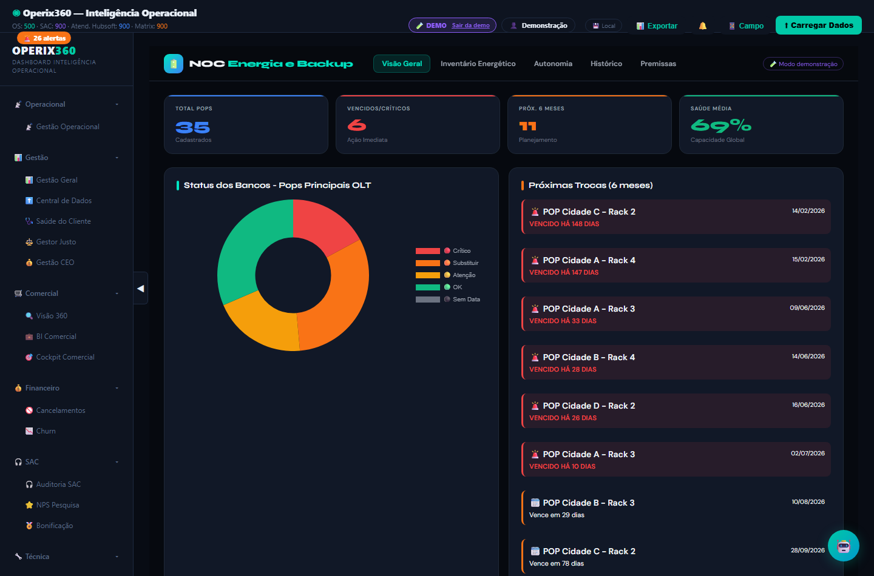Collapse the Comercial sidebar section

click(67, 293)
